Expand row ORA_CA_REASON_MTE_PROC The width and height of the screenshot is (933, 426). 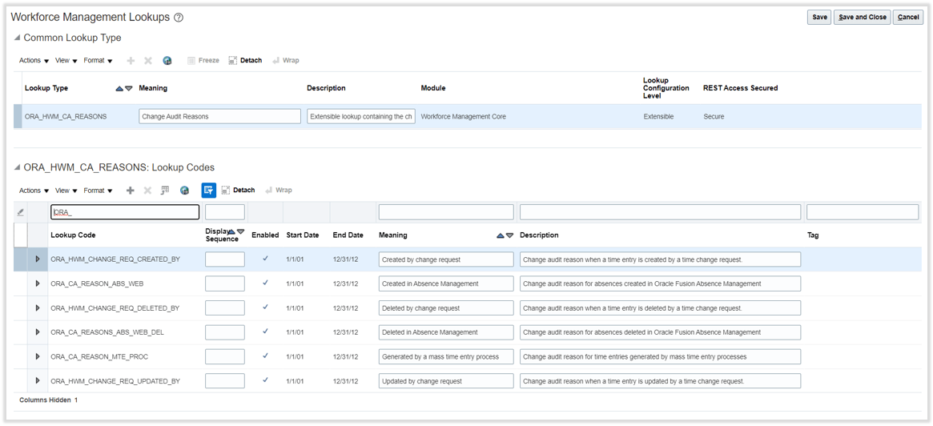[38, 356]
